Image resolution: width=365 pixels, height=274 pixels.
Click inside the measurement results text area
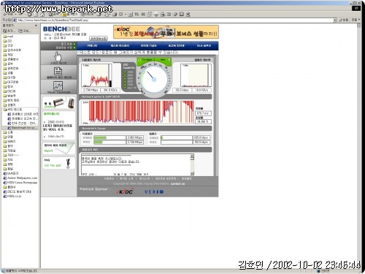(x=135, y=164)
